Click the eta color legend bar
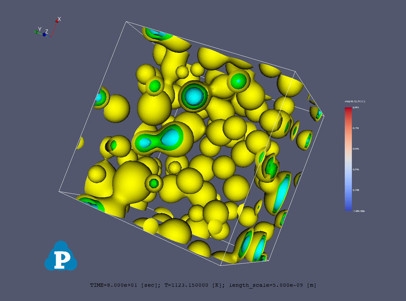This screenshot has width=406, height=301. pyautogui.click(x=348, y=159)
